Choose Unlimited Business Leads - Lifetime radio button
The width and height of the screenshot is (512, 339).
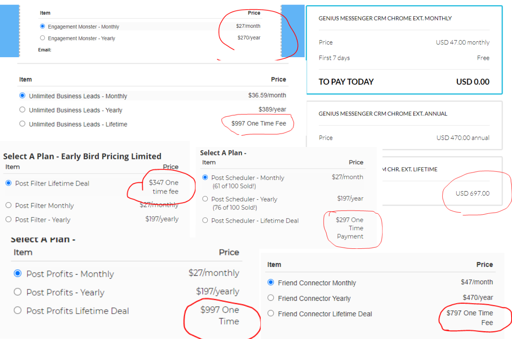point(22,124)
